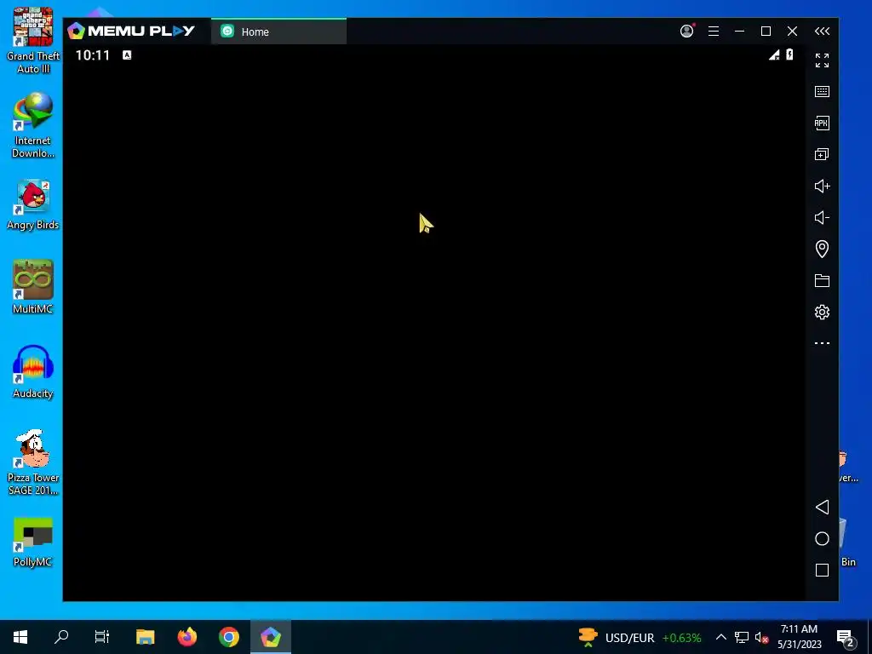Select the Grand Theft Auto III desktop shortcut

(33, 41)
